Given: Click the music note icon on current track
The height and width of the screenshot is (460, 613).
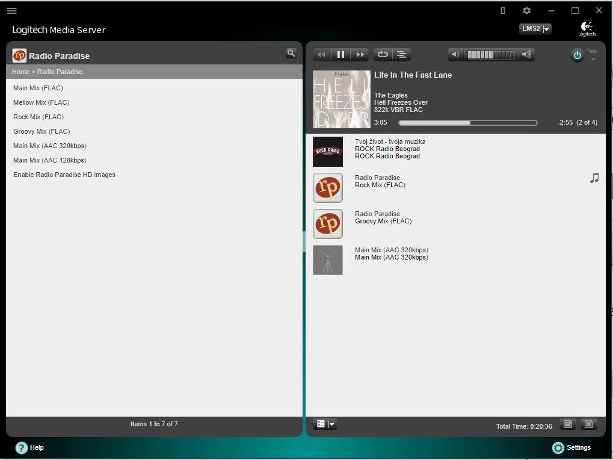Looking at the screenshot, I should click(594, 178).
